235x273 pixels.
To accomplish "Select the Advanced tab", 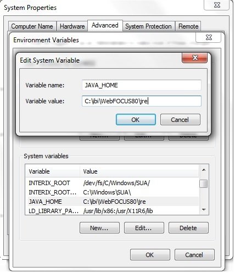I will tap(105, 25).
